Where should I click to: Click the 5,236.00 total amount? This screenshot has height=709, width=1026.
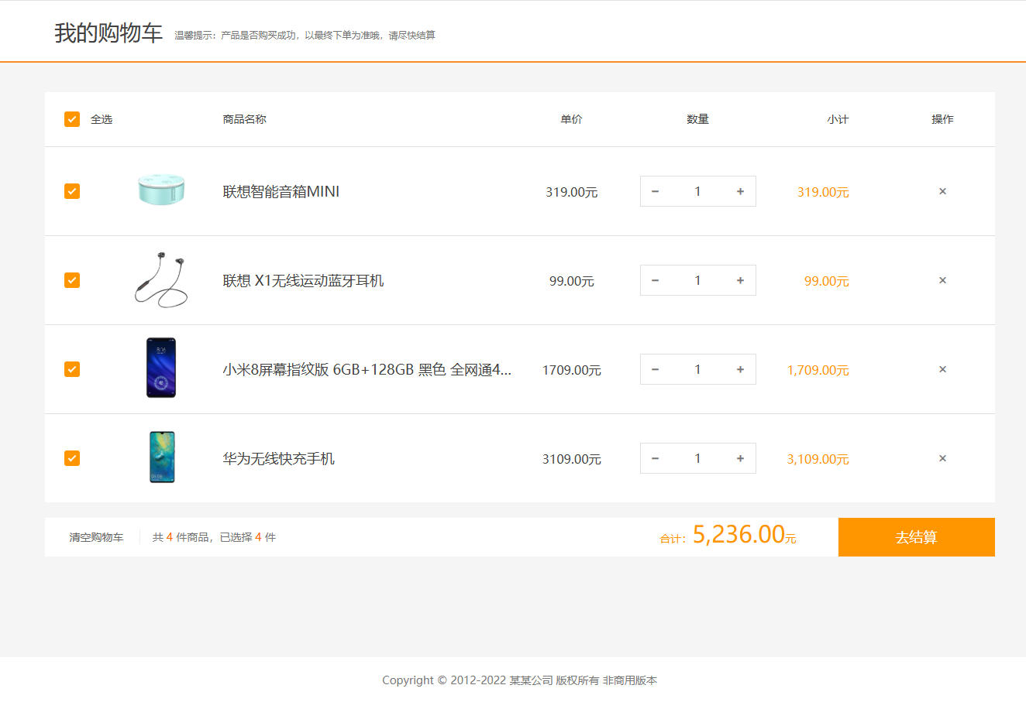click(x=739, y=534)
